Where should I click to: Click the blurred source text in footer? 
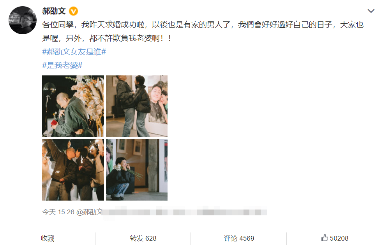(185, 212)
